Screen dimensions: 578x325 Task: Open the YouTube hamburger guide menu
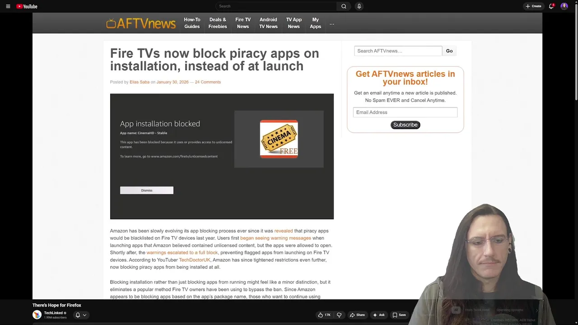pyautogui.click(x=8, y=6)
